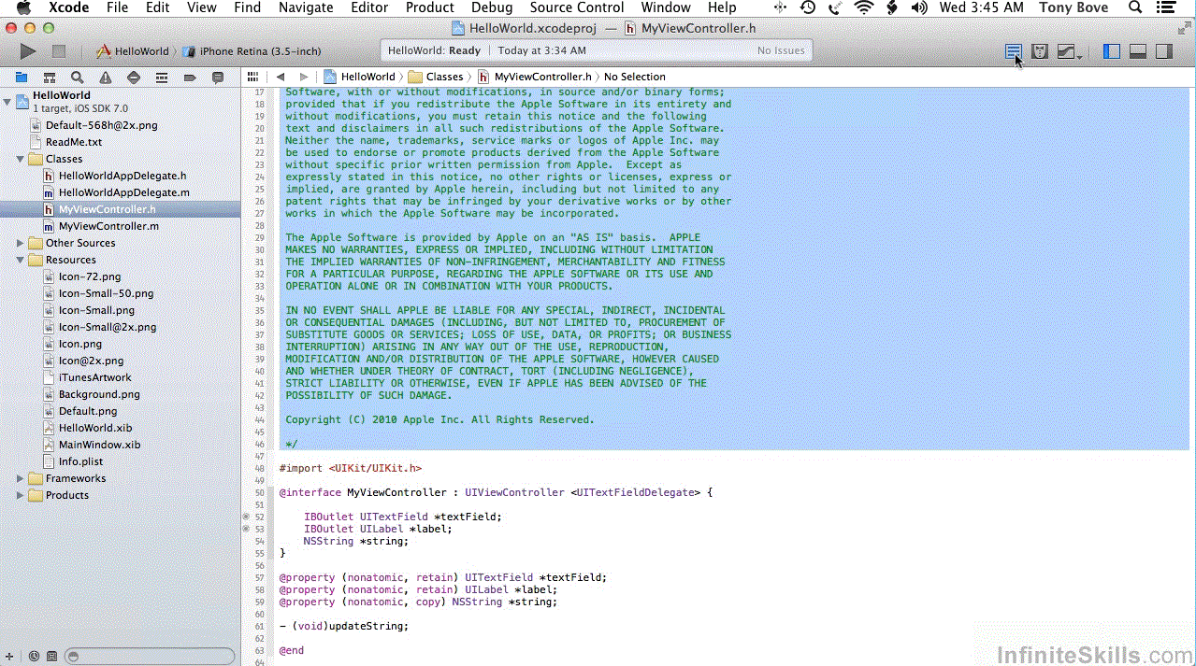This screenshot has width=1196, height=666.
Task: Open the Apple menu
Action: pos(24,7)
